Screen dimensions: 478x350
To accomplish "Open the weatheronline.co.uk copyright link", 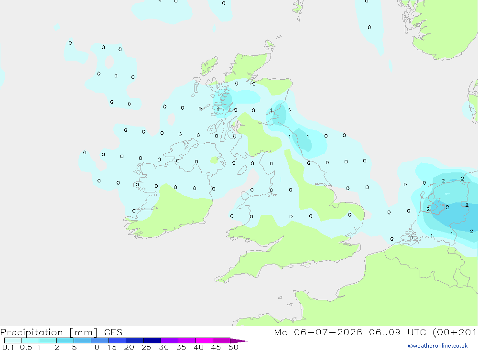I will point(438,346).
